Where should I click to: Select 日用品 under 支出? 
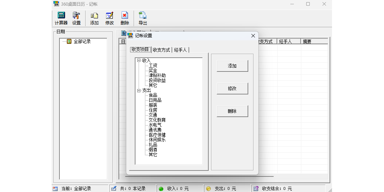(155, 100)
